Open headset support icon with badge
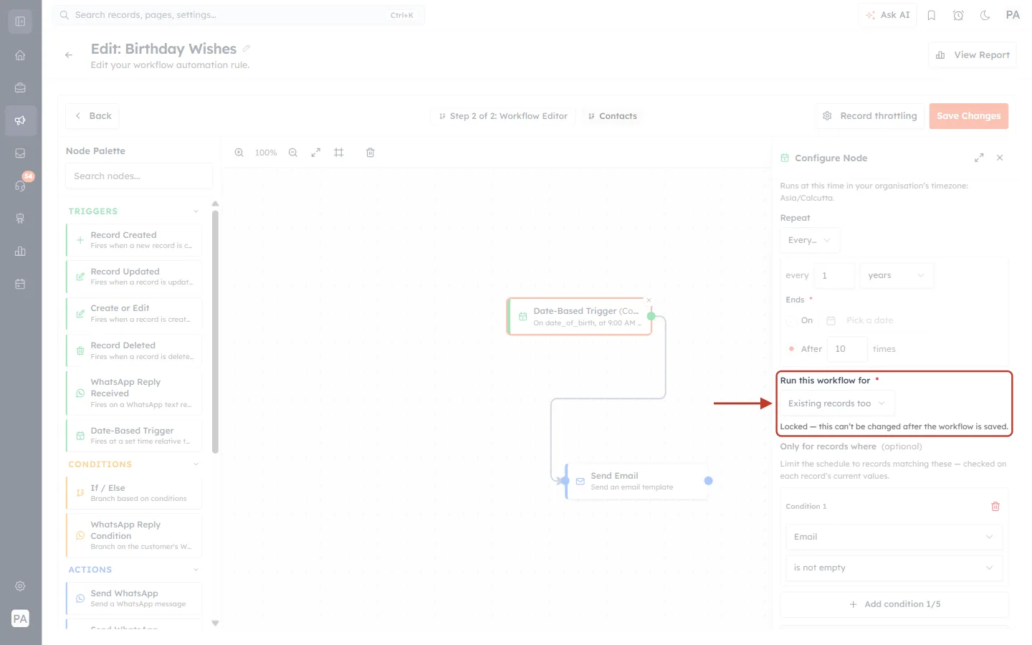Image resolution: width=1032 pixels, height=645 pixels. tap(20, 186)
